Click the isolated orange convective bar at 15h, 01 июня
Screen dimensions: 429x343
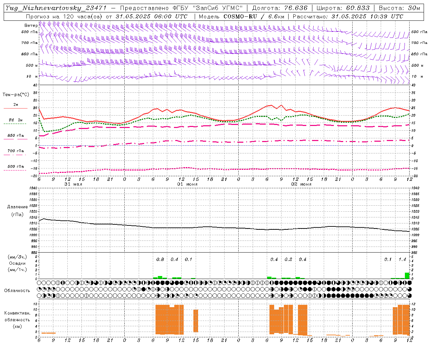click(196, 321)
